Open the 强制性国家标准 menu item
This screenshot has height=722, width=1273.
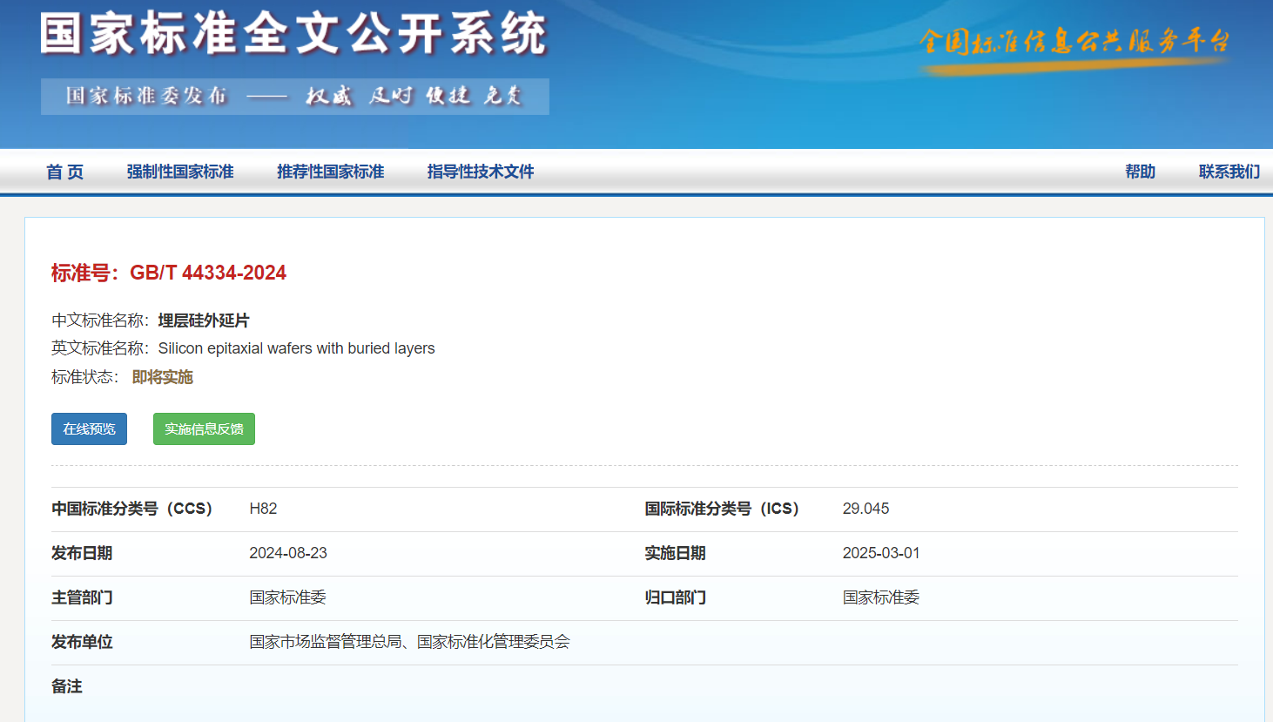point(180,172)
